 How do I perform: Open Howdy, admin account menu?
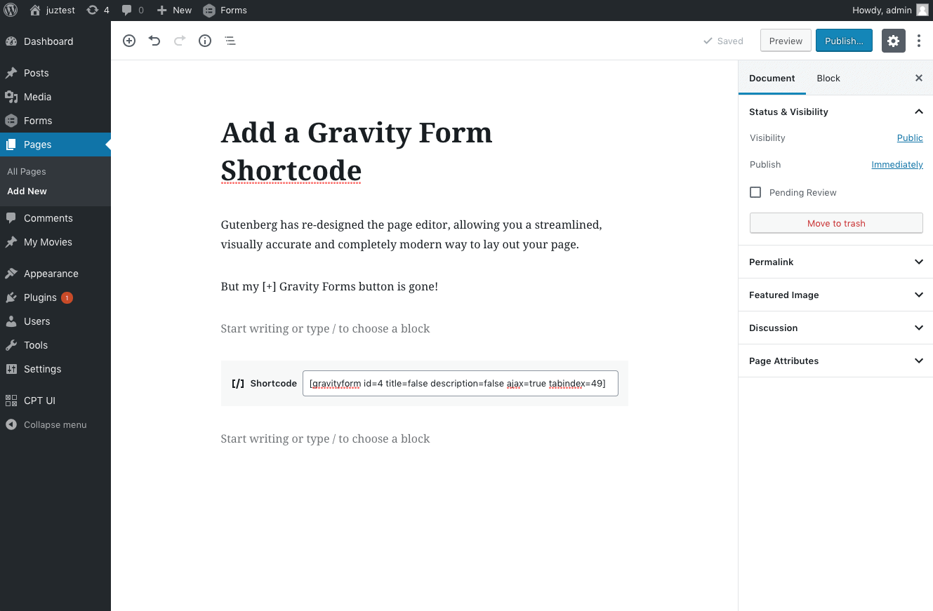coord(889,11)
